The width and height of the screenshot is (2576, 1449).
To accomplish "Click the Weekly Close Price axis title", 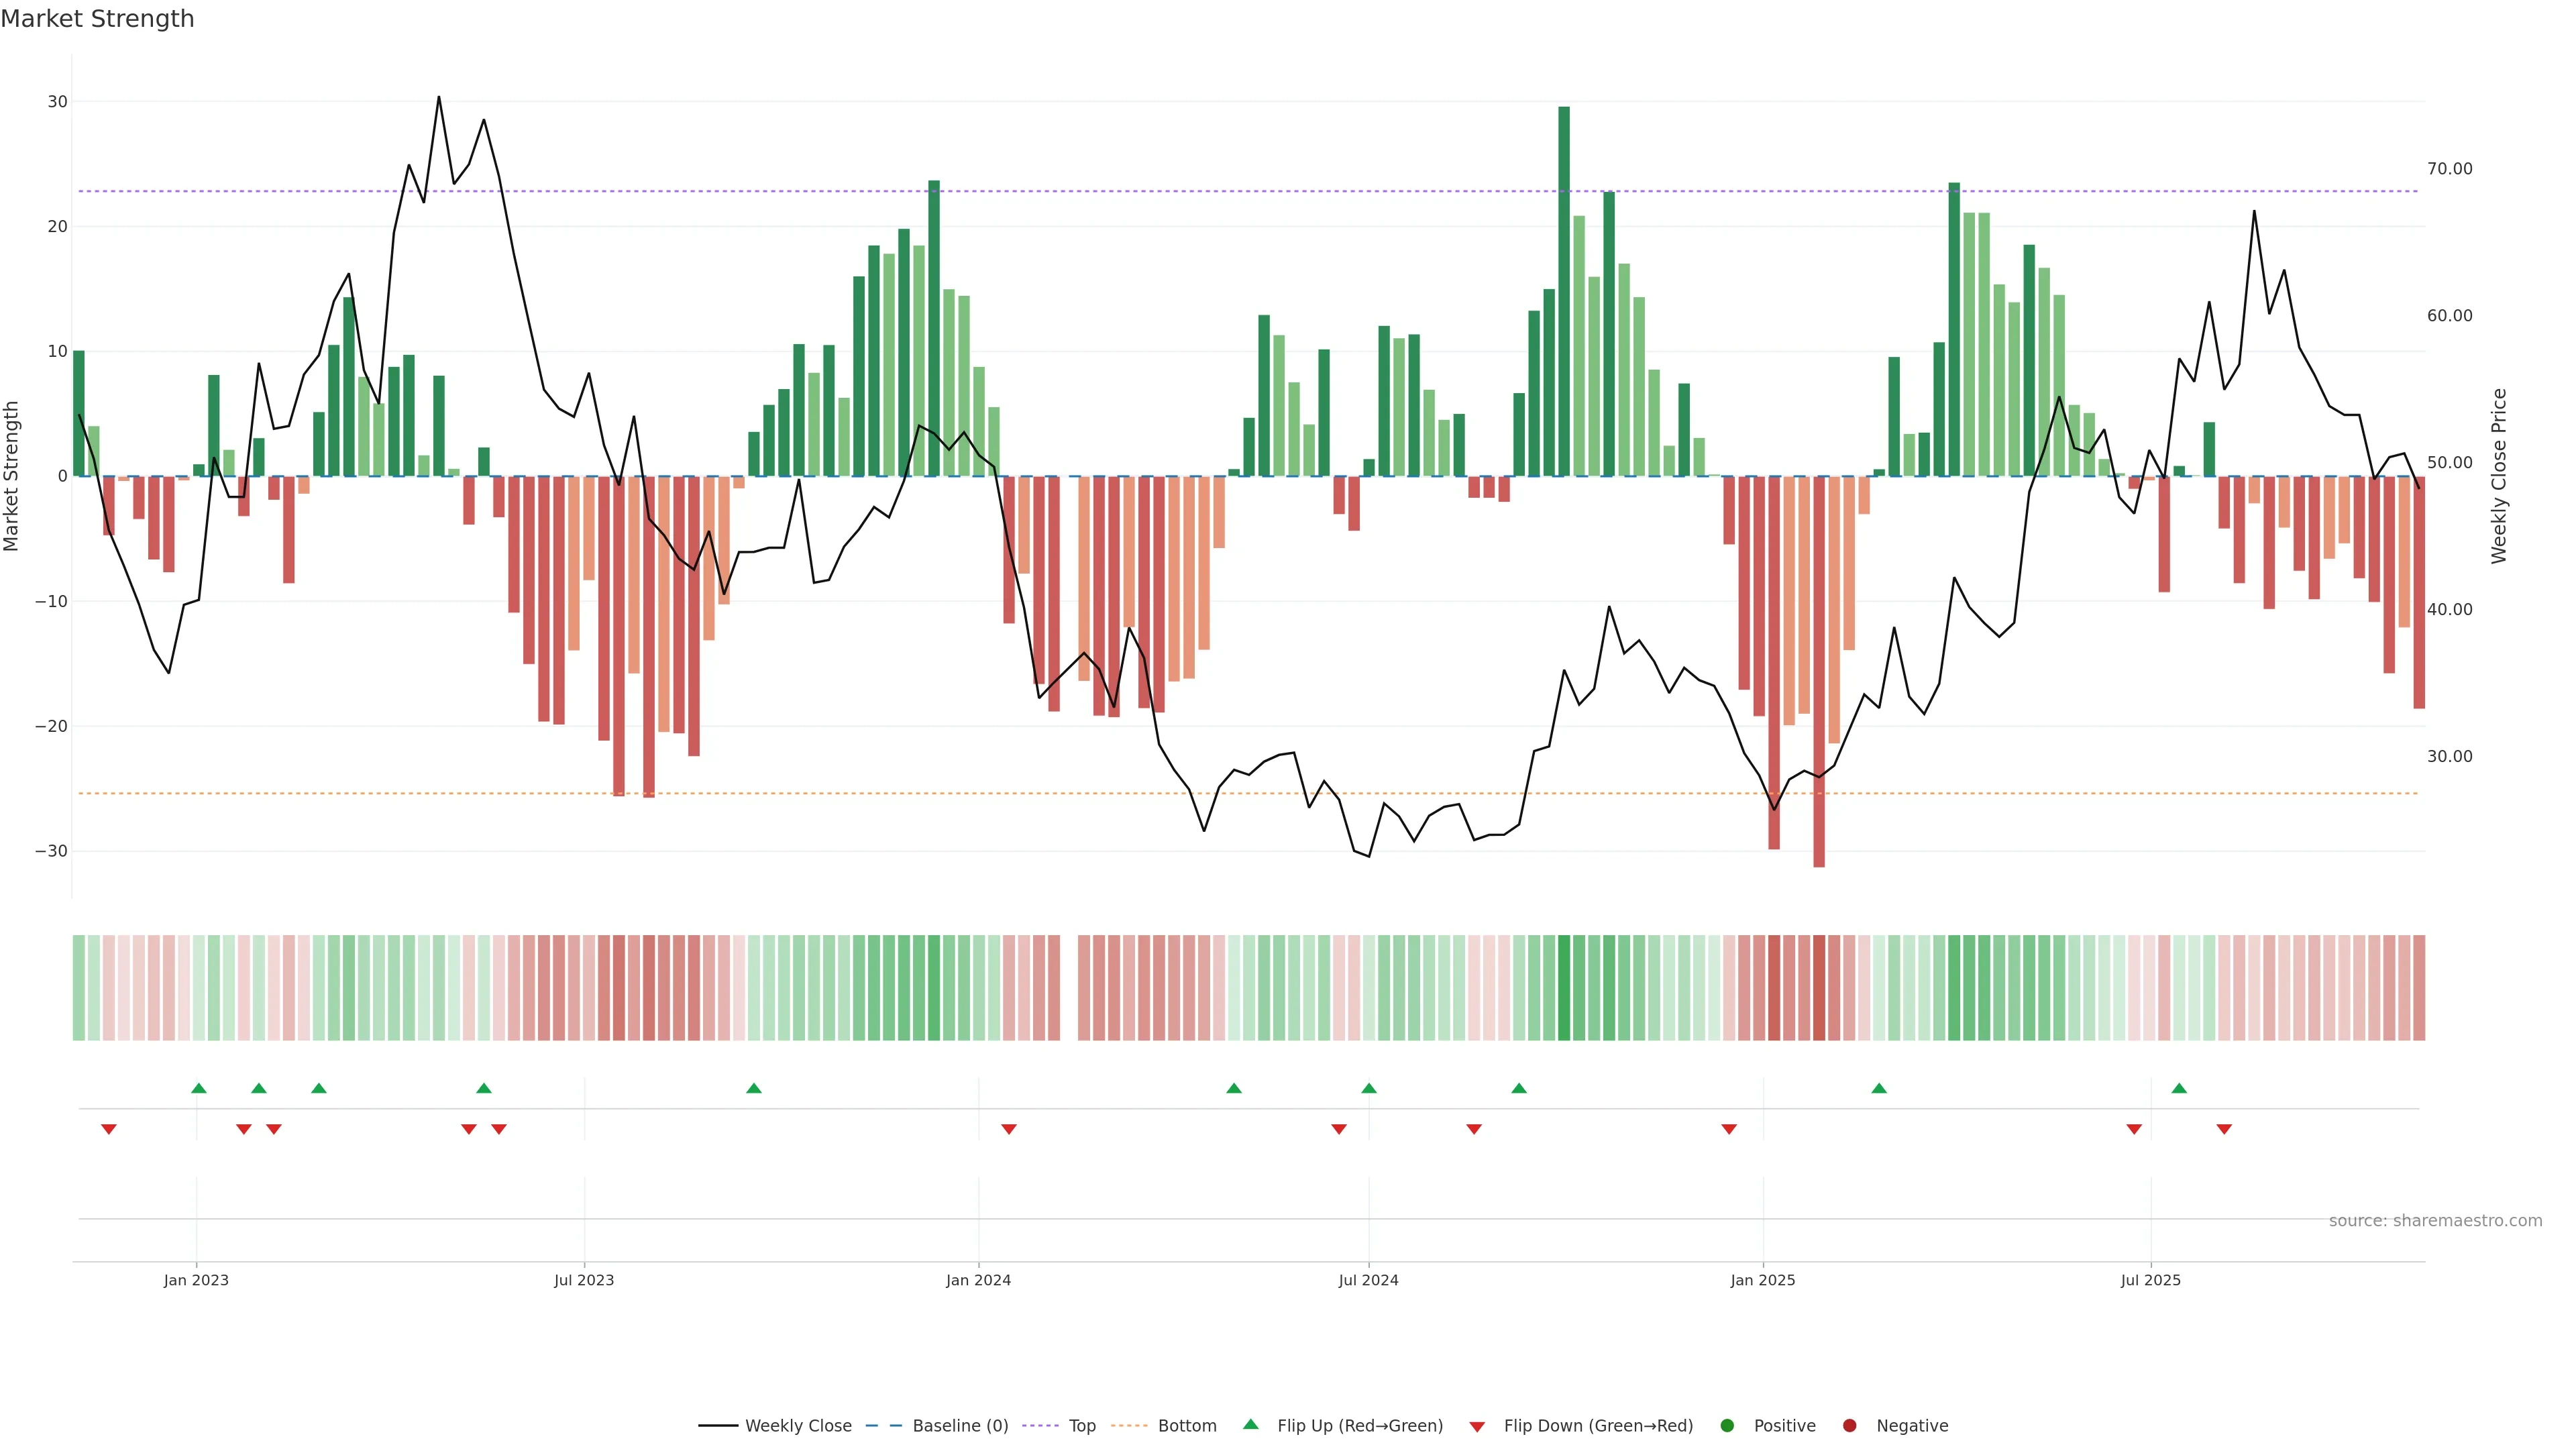I will (x=2499, y=476).
